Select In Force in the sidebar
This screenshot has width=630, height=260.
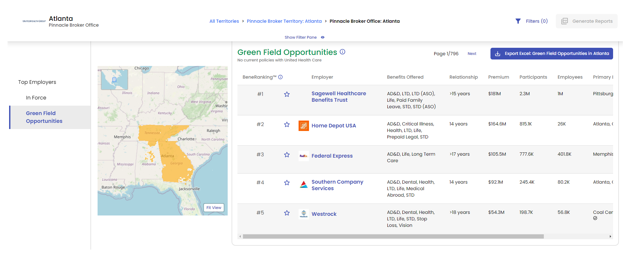pos(36,98)
